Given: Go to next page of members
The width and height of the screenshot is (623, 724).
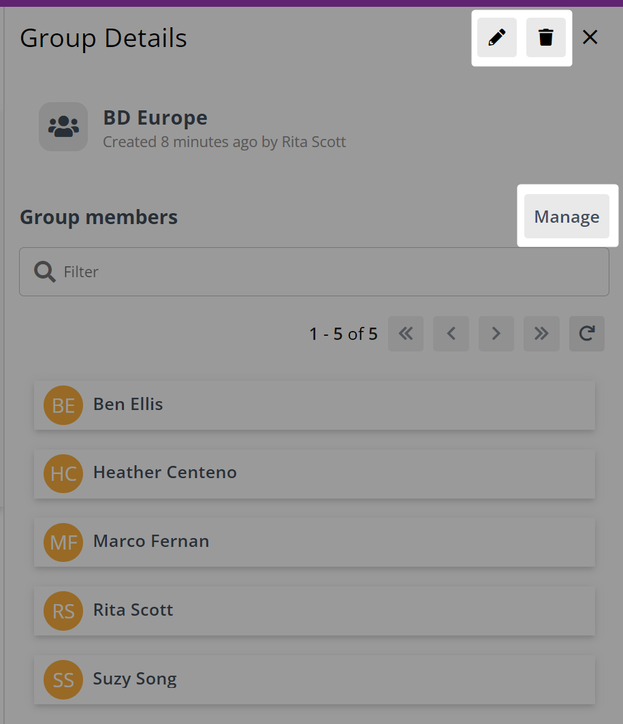Looking at the screenshot, I should tap(496, 333).
